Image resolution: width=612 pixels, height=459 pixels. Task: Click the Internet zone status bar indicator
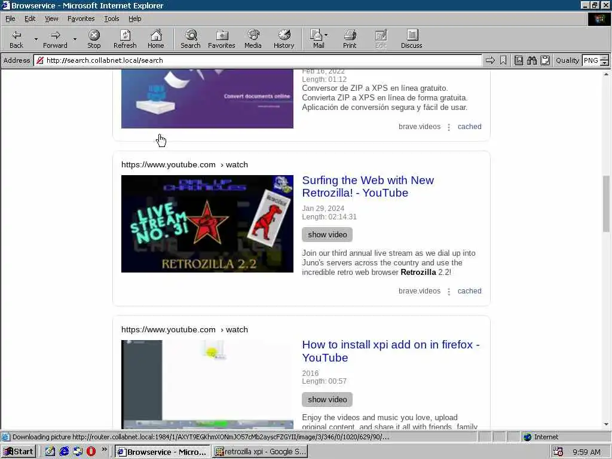coord(541,437)
